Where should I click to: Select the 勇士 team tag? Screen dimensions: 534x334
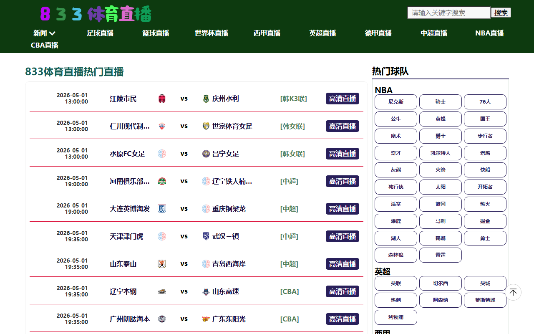click(485, 238)
